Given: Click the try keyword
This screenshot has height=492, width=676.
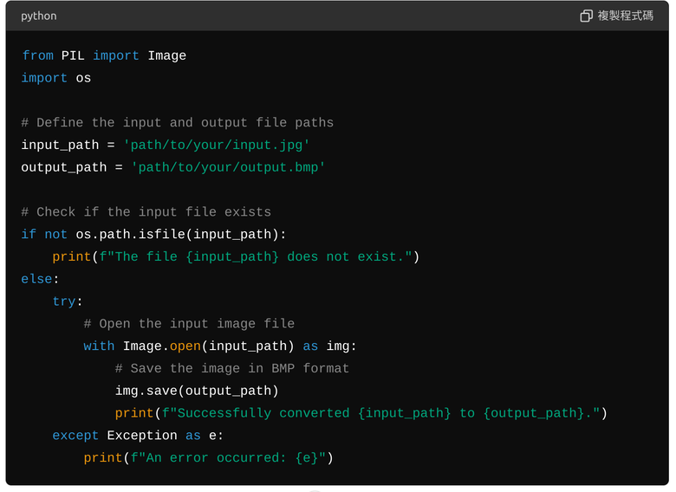Looking at the screenshot, I should pyautogui.click(x=64, y=301).
